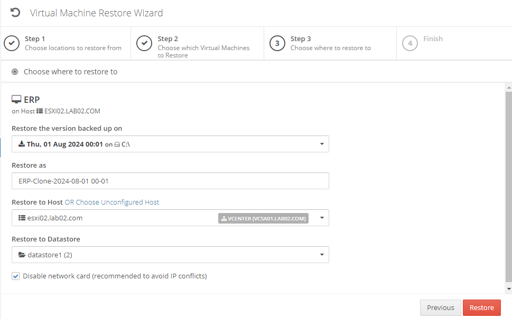Image resolution: width=512 pixels, height=319 pixels.
Task: Expand the Restore to Host dropdown
Action: click(x=170, y=218)
